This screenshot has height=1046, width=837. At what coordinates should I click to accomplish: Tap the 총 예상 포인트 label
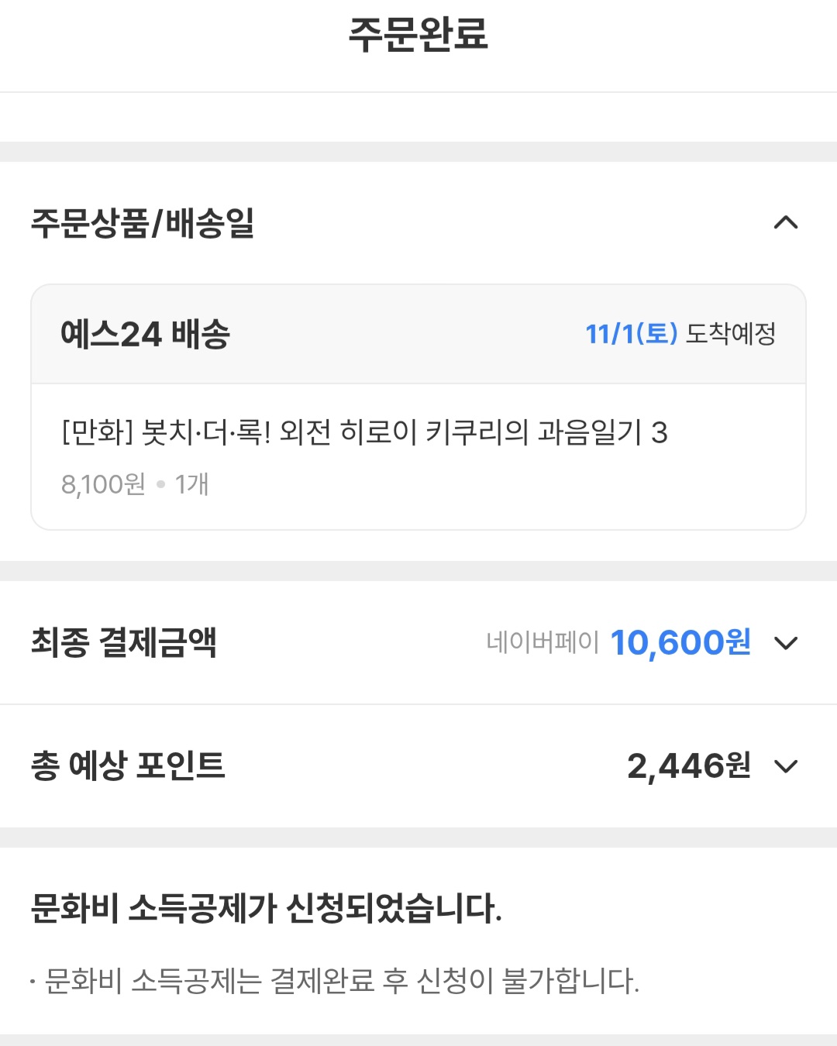(x=128, y=766)
